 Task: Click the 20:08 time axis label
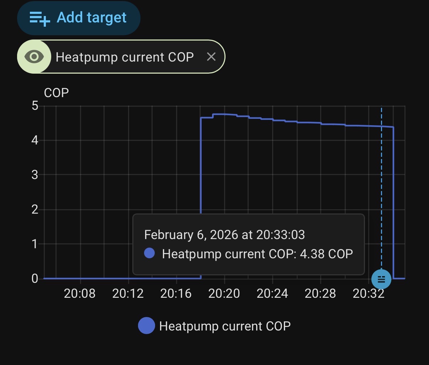pyautogui.click(x=80, y=293)
